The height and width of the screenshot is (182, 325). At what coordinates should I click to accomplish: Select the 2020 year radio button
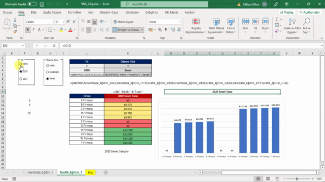[21, 71]
